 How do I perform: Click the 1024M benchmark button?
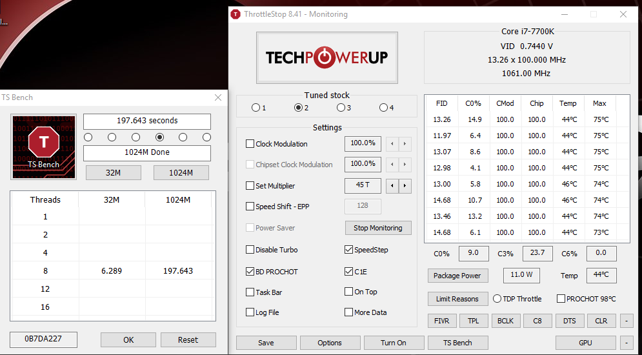tap(181, 173)
